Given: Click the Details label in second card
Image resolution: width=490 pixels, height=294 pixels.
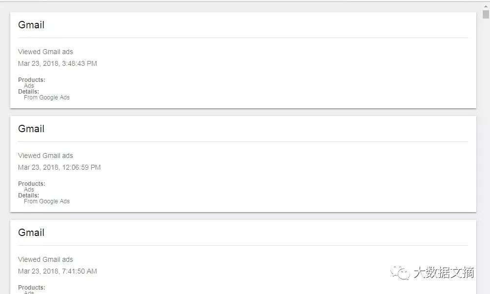Looking at the screenshot, I should tap(28, 196).
